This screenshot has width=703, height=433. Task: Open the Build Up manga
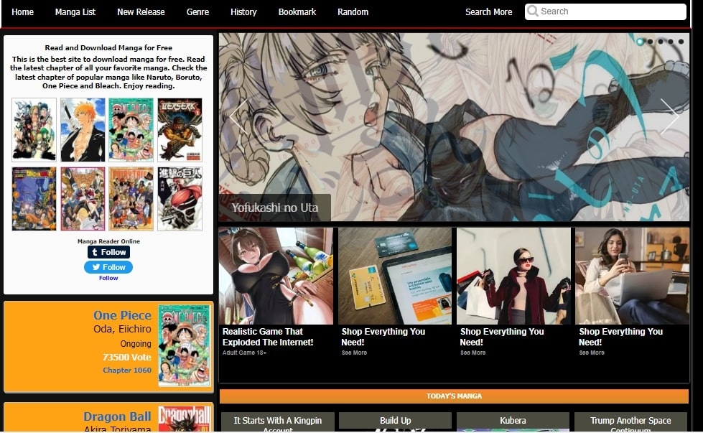(x=396, y=421)
